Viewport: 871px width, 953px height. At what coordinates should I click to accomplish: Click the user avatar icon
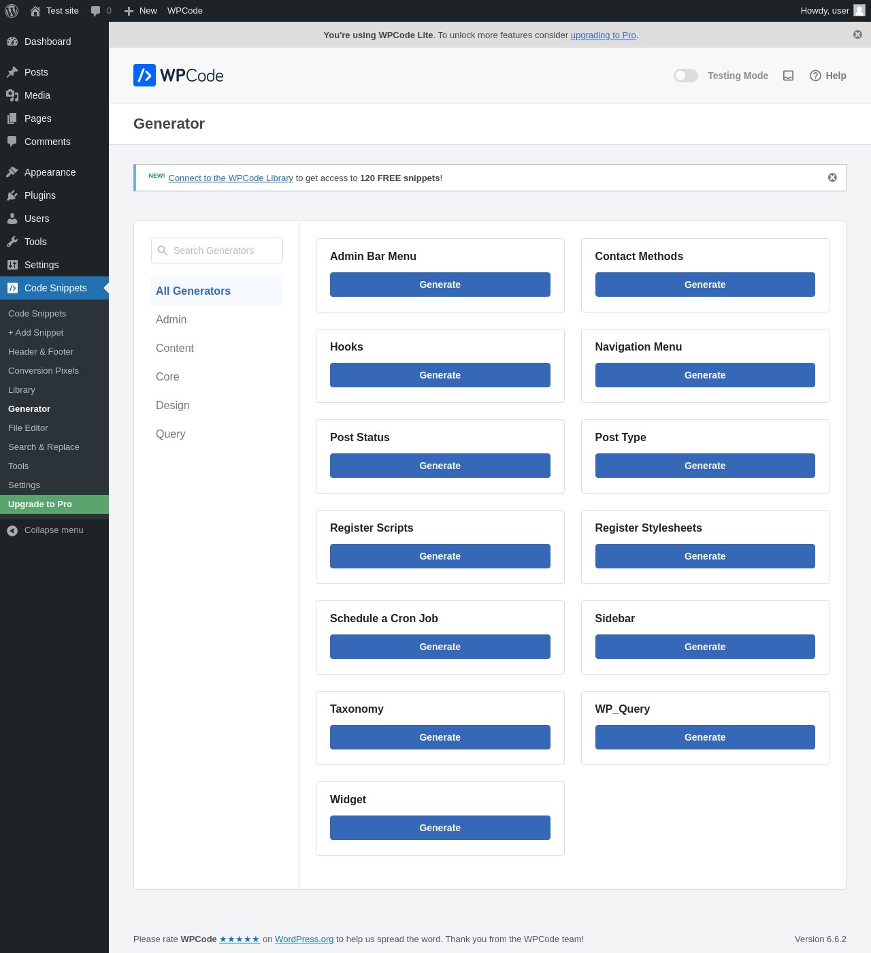859,11
